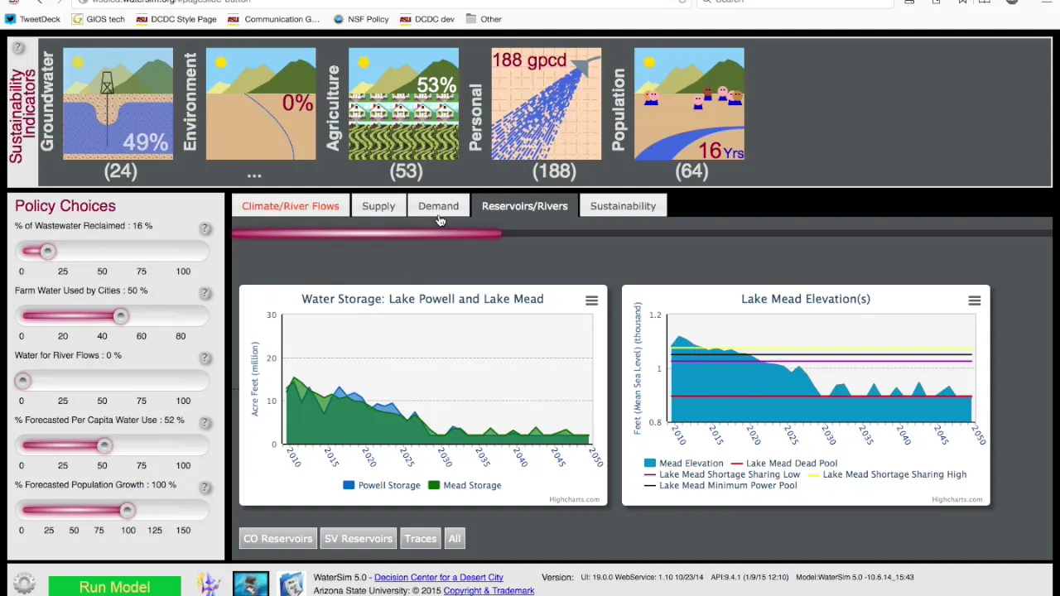
Task: Click the Highcharts.com credit on Lake Mead chart
Action: point(956,499)
